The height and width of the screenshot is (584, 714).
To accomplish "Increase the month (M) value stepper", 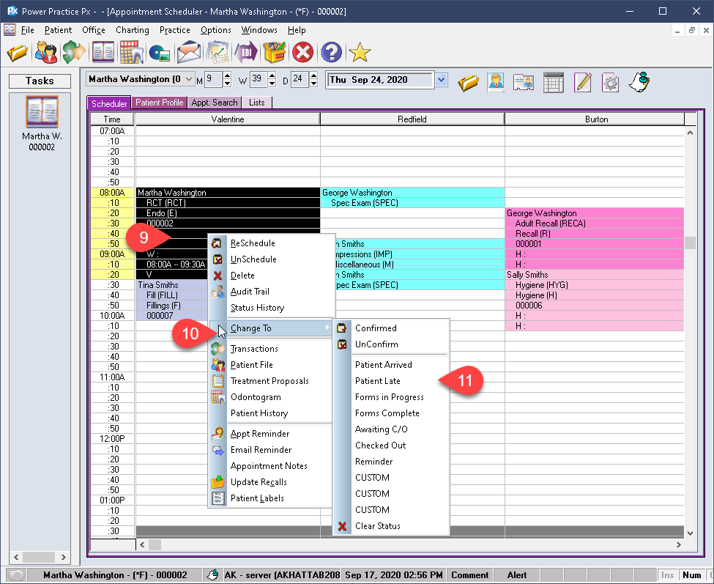I will point(227,75).
